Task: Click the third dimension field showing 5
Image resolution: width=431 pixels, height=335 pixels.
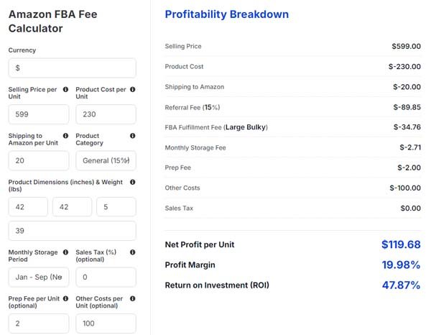Action: click(116, 207)
